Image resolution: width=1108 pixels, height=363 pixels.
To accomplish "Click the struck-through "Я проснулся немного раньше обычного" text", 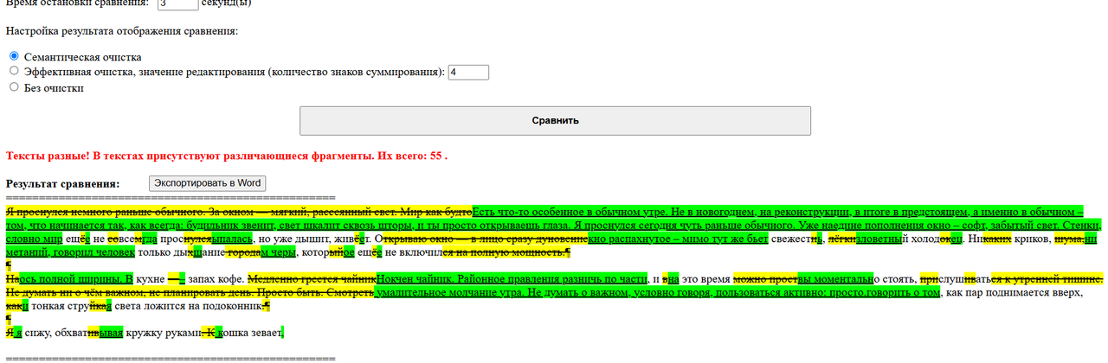I will coord(106,212).
